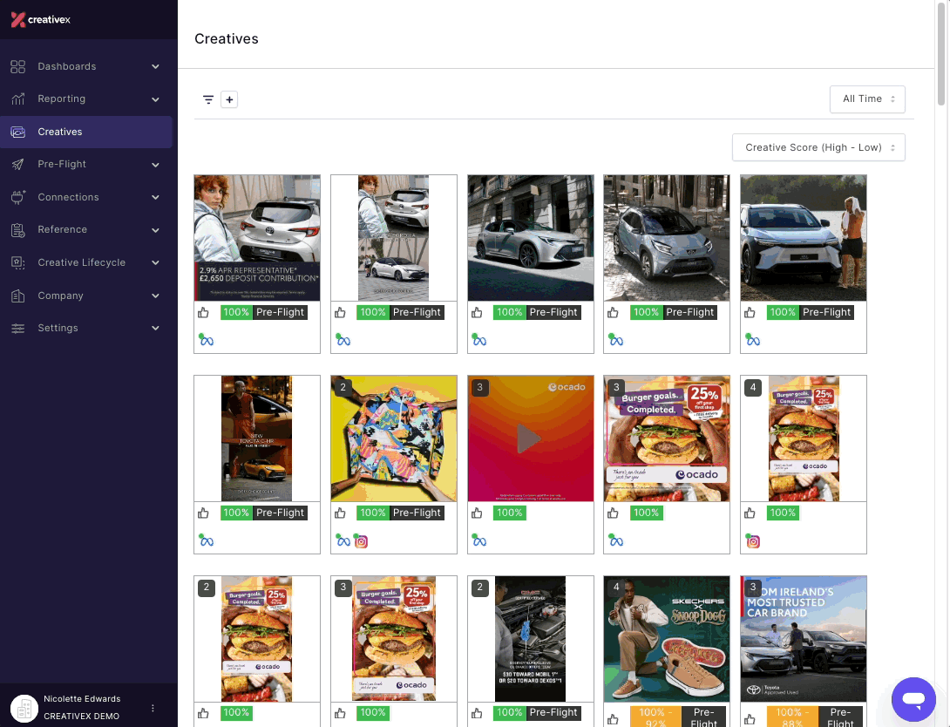Expand the Settings menu chevron
Image resolution: width=950 pixels, height=727 pixels.
pos(156,329)
